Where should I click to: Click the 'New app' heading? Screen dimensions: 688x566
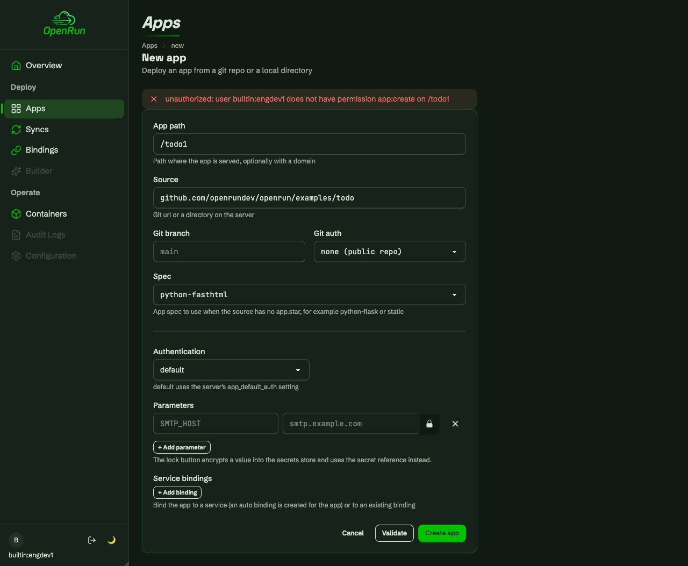(x=164, y=58)
